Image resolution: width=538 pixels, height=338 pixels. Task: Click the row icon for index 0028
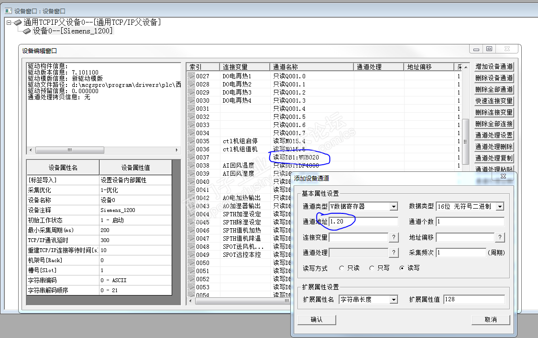pyautogui.click(x=191, y=84)
